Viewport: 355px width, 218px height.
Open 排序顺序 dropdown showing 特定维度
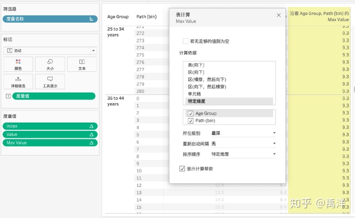[243, 154]
